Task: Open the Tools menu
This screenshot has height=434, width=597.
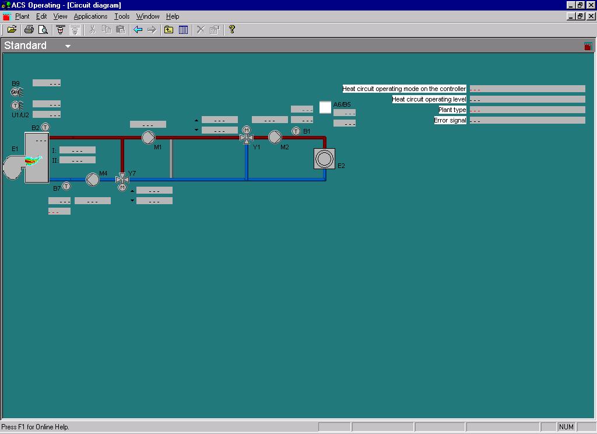Action: click(x=122, y=16)
